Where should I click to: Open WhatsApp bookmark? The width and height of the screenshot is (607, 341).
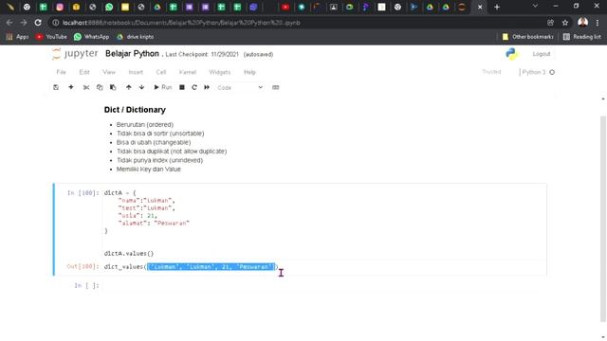[x=92, y=37]
